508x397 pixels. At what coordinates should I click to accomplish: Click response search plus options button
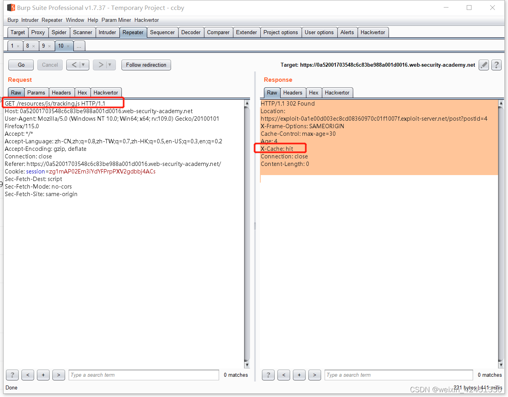[299, 375]
